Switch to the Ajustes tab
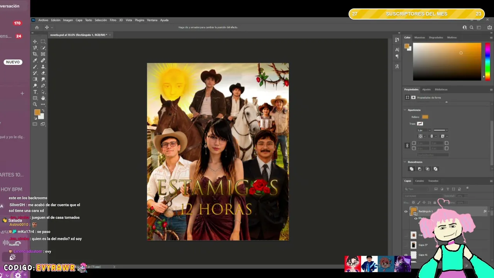Image resolution: width=494 pixels, height=278 pixels. pos(426,90)
